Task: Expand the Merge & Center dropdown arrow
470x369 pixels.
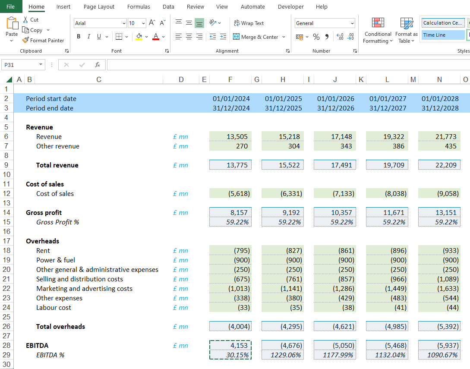Action: click(284, 37)
